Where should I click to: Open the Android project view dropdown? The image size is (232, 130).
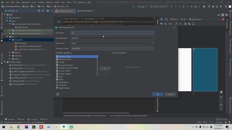(x=11, y=11)
